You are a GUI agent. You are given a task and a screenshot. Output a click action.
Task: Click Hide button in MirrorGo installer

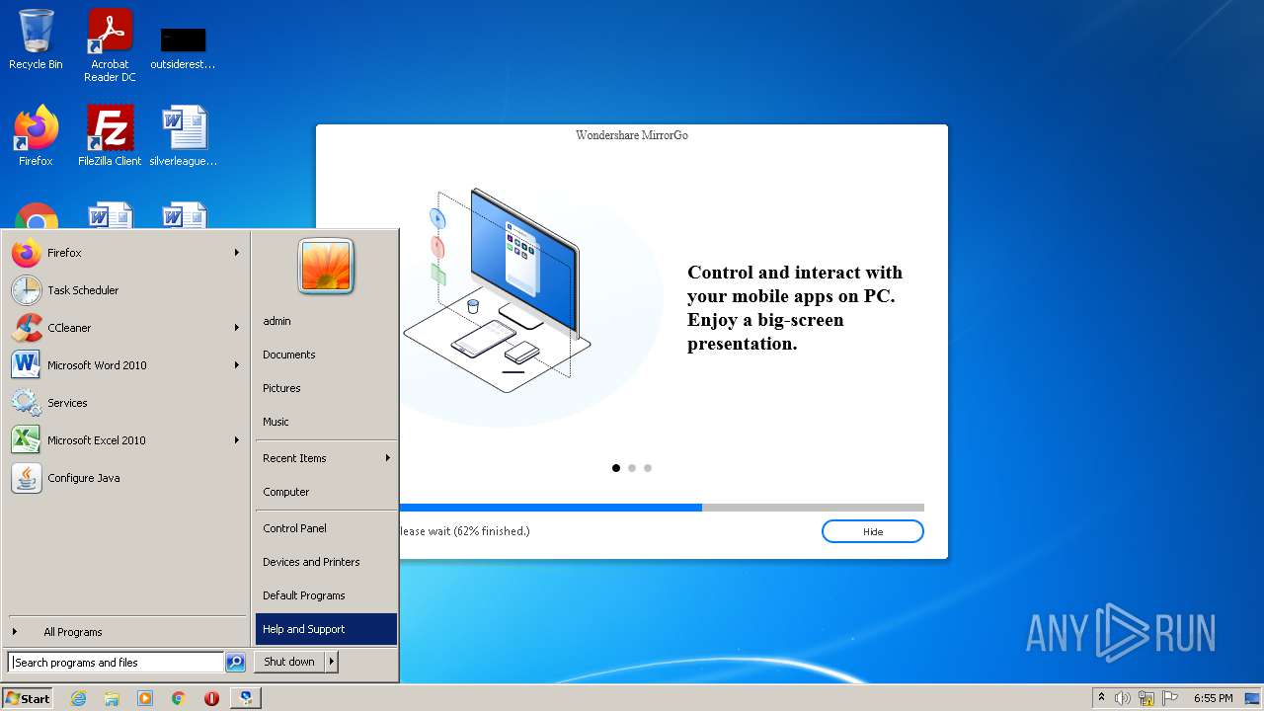[x=873, y=531]
